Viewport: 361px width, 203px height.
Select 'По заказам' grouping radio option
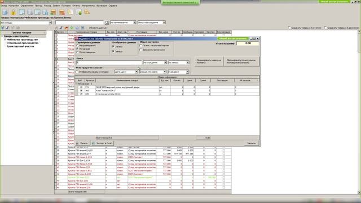[x=78, y=49]
